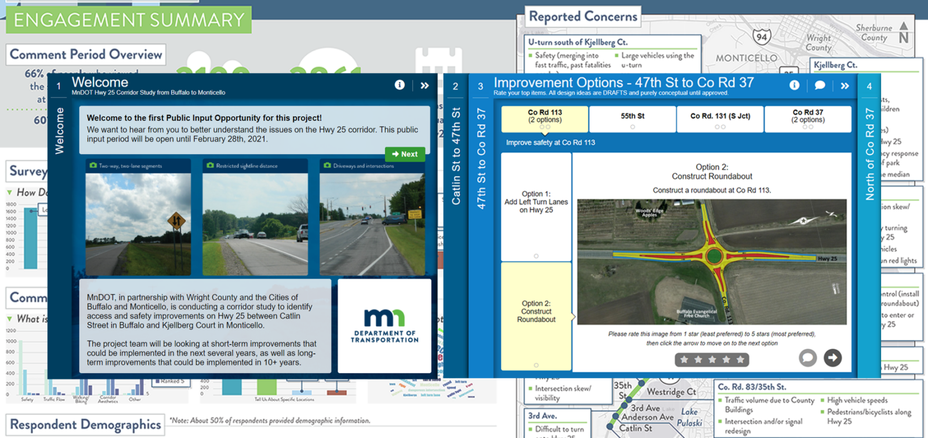Click the 'Respondent Demographics' heading
Screen dimensions: 928x438
[x=85, y=425]
